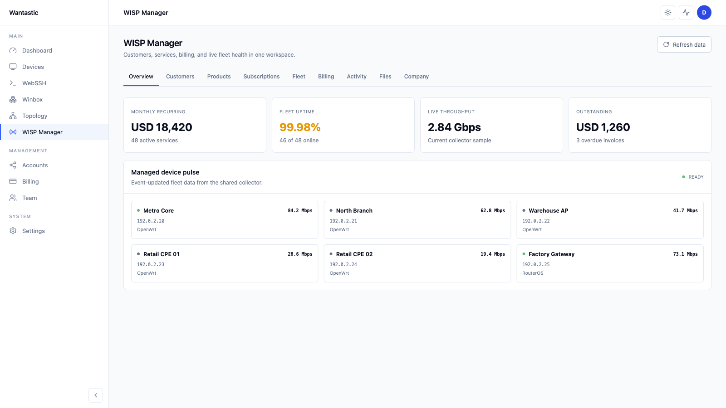
Task: Click the Settings gear icon
Action: (13, 231)
